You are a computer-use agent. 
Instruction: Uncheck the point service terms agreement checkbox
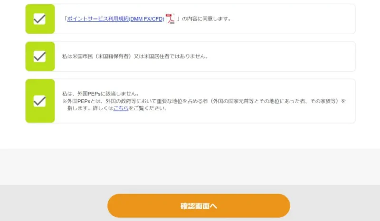tap(40, 19)
